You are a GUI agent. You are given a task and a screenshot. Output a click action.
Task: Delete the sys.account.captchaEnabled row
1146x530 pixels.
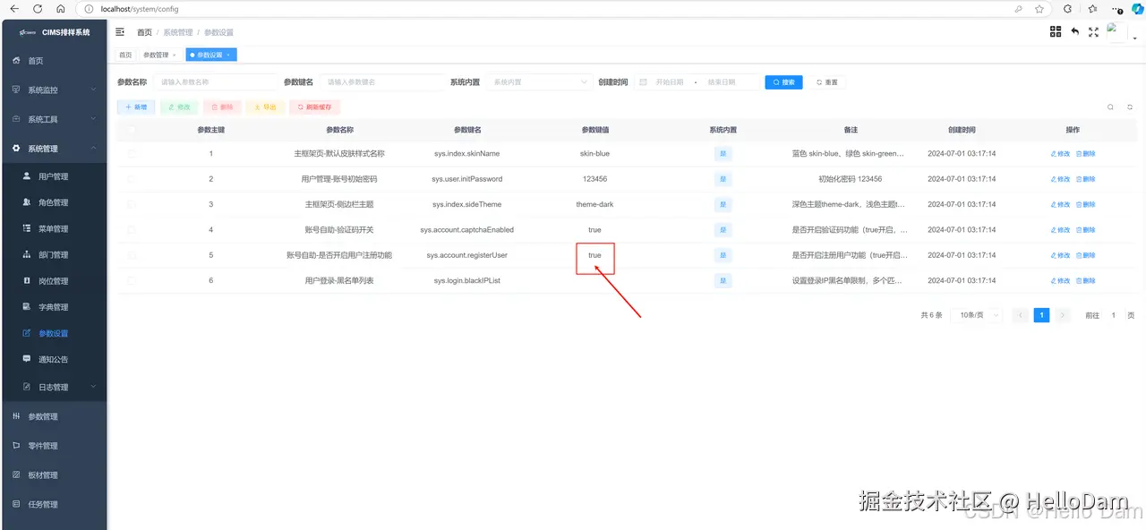[x=1085, y=230]
